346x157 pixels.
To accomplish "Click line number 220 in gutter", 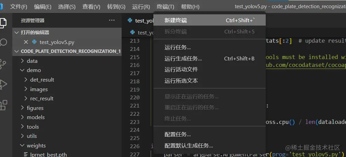I will [x=135, y=98].
